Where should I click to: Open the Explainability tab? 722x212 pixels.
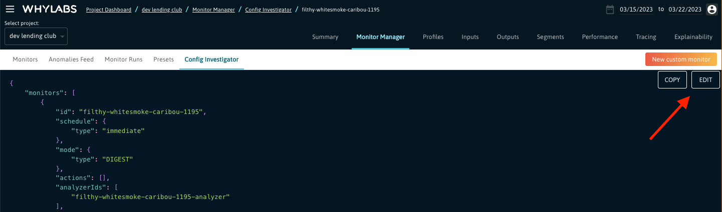point(693,36)
